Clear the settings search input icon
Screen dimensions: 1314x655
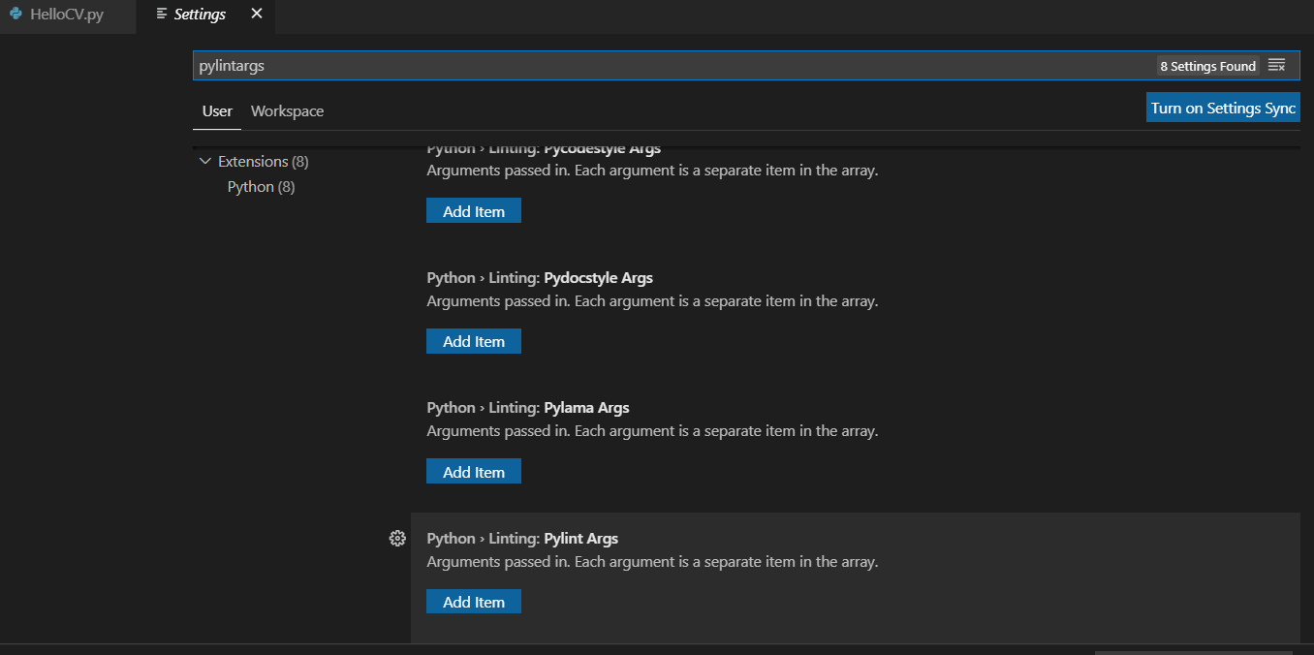pyautogui.click(x=1276, y=66)
